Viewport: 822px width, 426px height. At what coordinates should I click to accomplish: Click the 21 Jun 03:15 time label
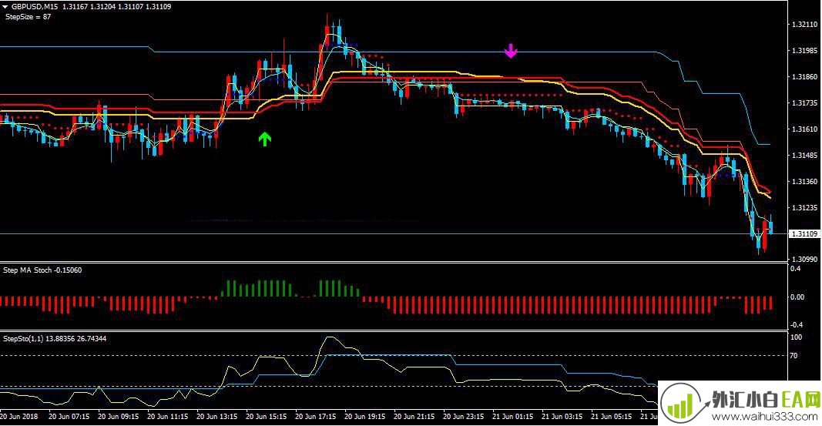[562, 417]
